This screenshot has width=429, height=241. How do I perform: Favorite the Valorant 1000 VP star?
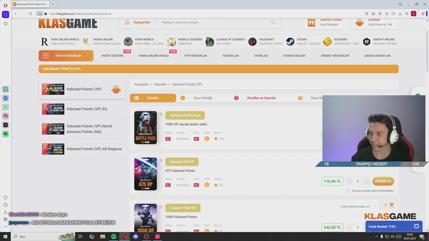point(161,207)
